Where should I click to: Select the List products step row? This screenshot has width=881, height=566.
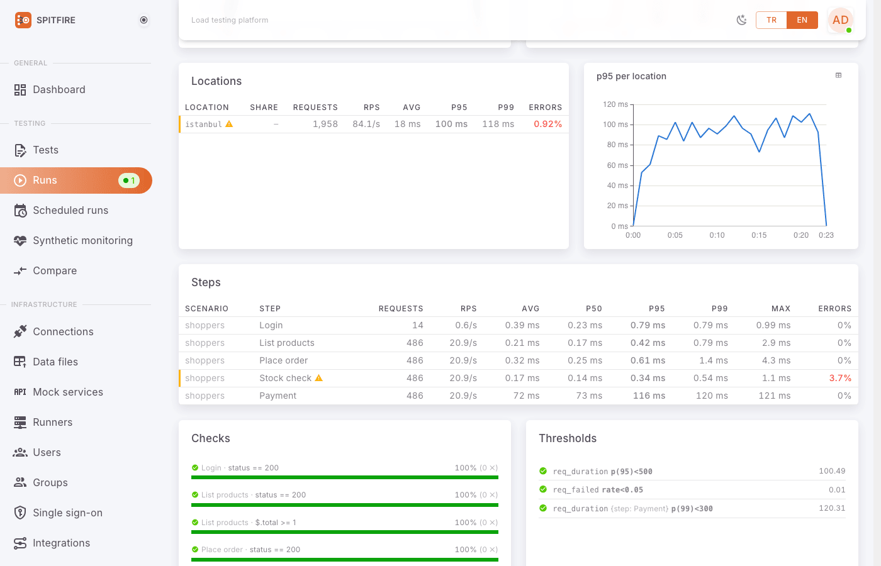pyautogui.click(x=519, y=343)
